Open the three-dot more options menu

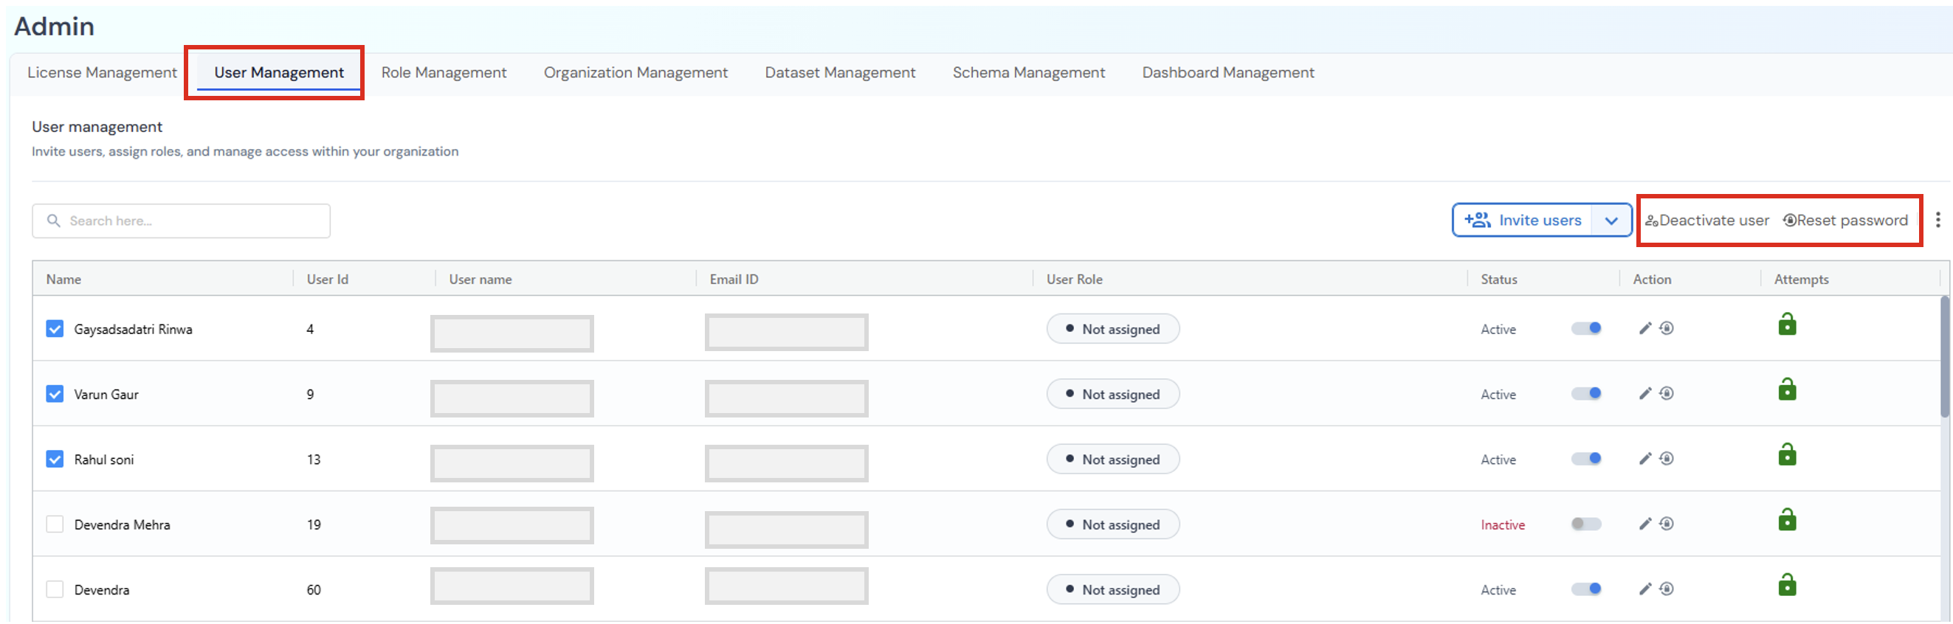(1937, 221)
